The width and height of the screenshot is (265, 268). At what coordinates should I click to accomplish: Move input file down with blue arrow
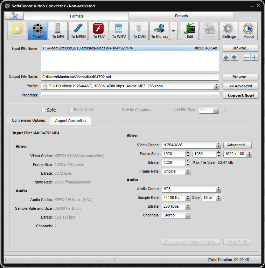[x=235, y=58]
